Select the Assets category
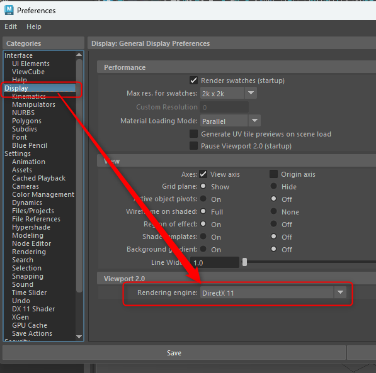The height and width of the screenshot is (373, 376). [22, 170]
